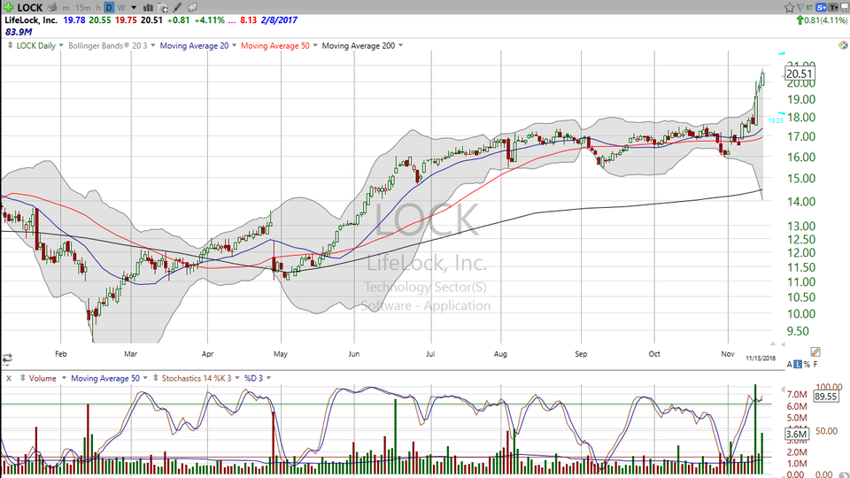Select the 'F' scale option
The height and width of the screenshot is (478, 850).
(x=815, y=364)
